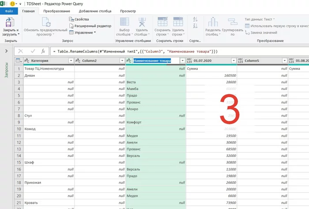Viewport: 309px width, 209px height.
Task: Open the Column5 filter dropdown
Action: pos(285,60)
